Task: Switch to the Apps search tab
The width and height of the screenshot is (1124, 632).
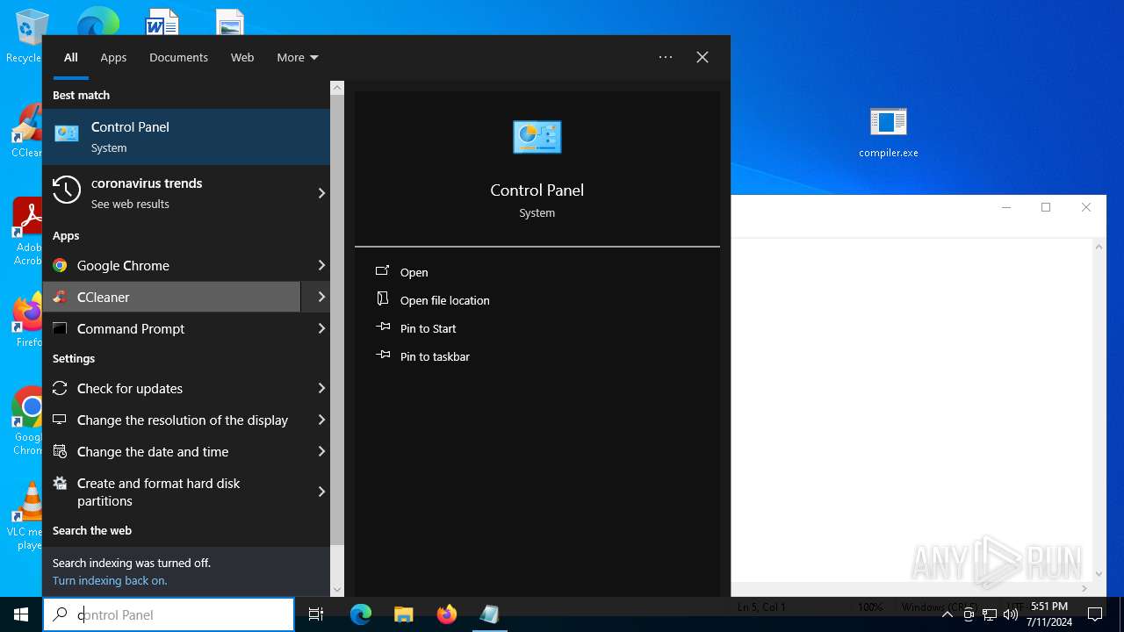Action: [x=113, y=57]
